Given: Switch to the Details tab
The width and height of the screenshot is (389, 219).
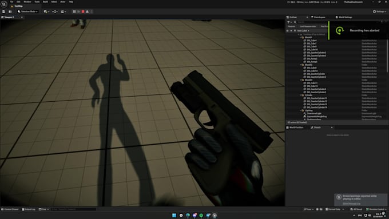Looking at the screenshot, I should point(316,128).
